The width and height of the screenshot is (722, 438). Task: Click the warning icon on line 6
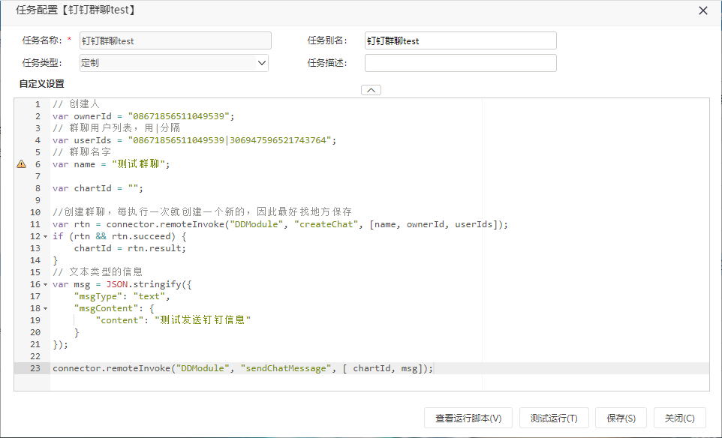pos(21,164)
